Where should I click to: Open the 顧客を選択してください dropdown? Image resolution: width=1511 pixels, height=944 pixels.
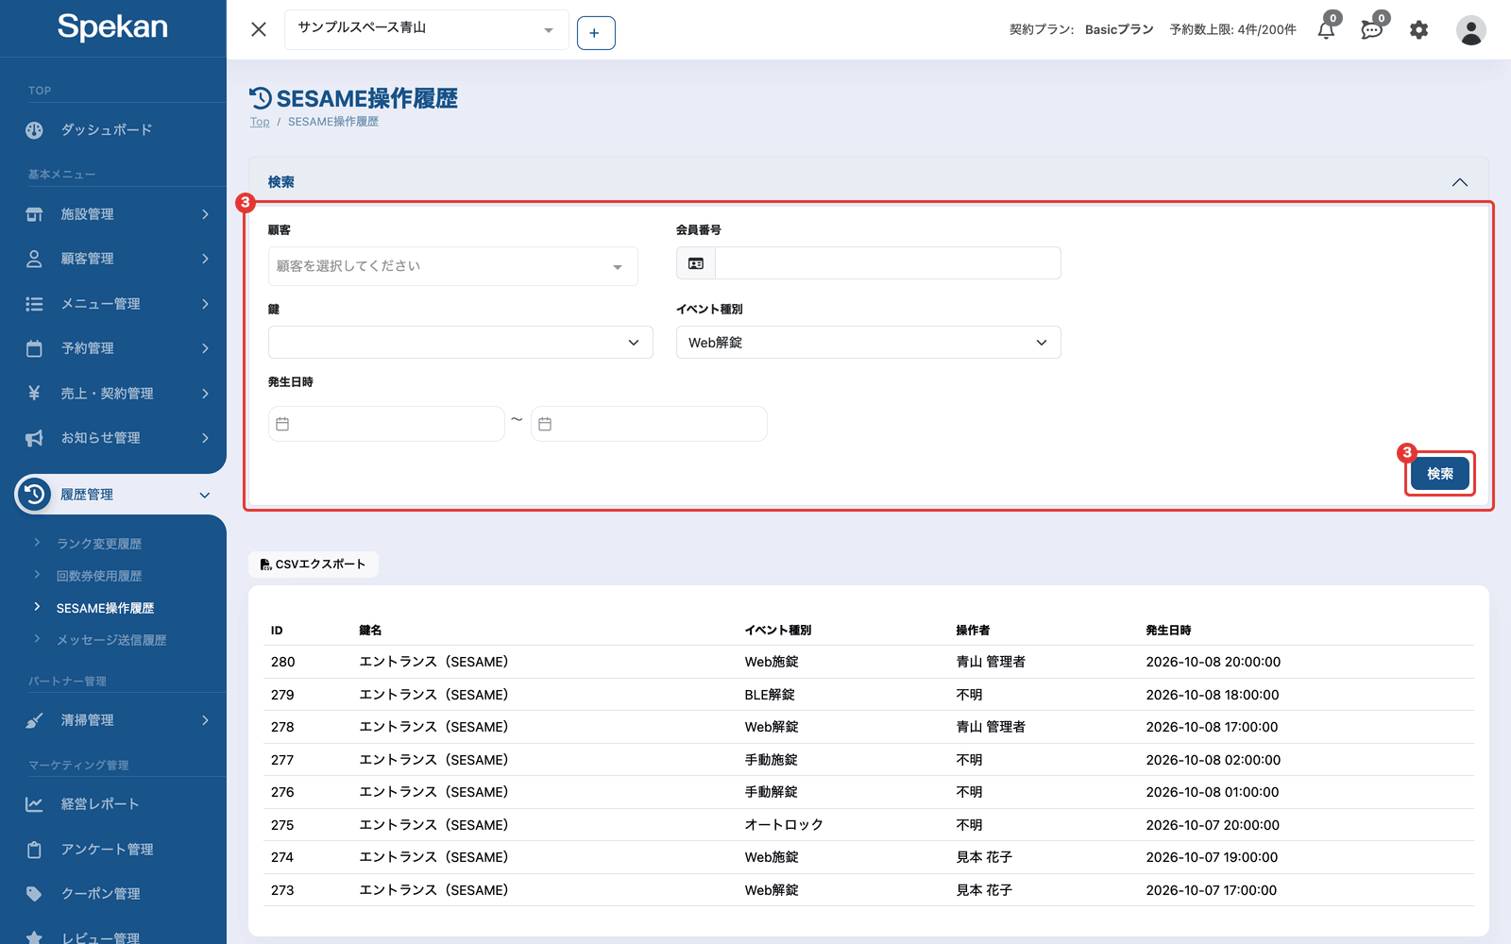453,266
